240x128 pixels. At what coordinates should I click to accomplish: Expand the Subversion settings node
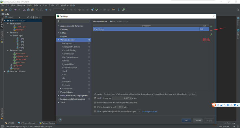[x=60, y=89]
